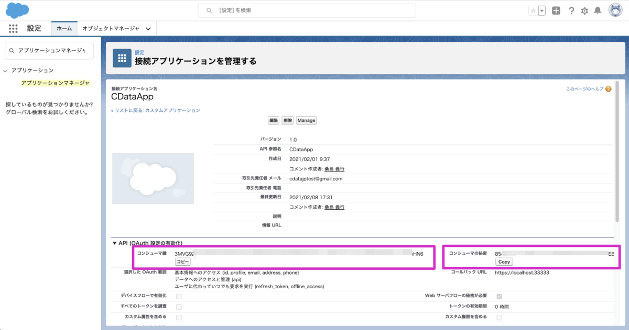
Task: Open the App Launcher waffle icon
Action: click(13, 28)
